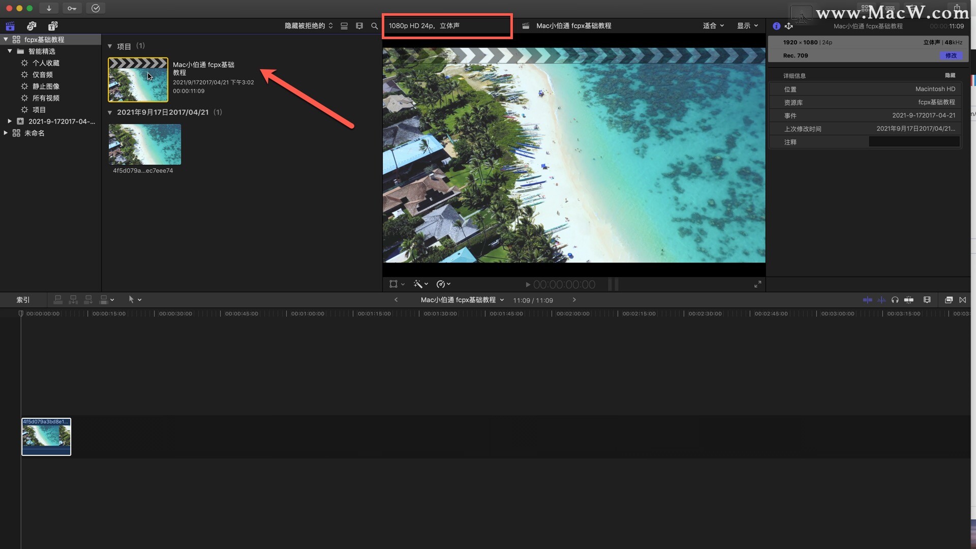Click the 注释 notes input field

(914, 142)
